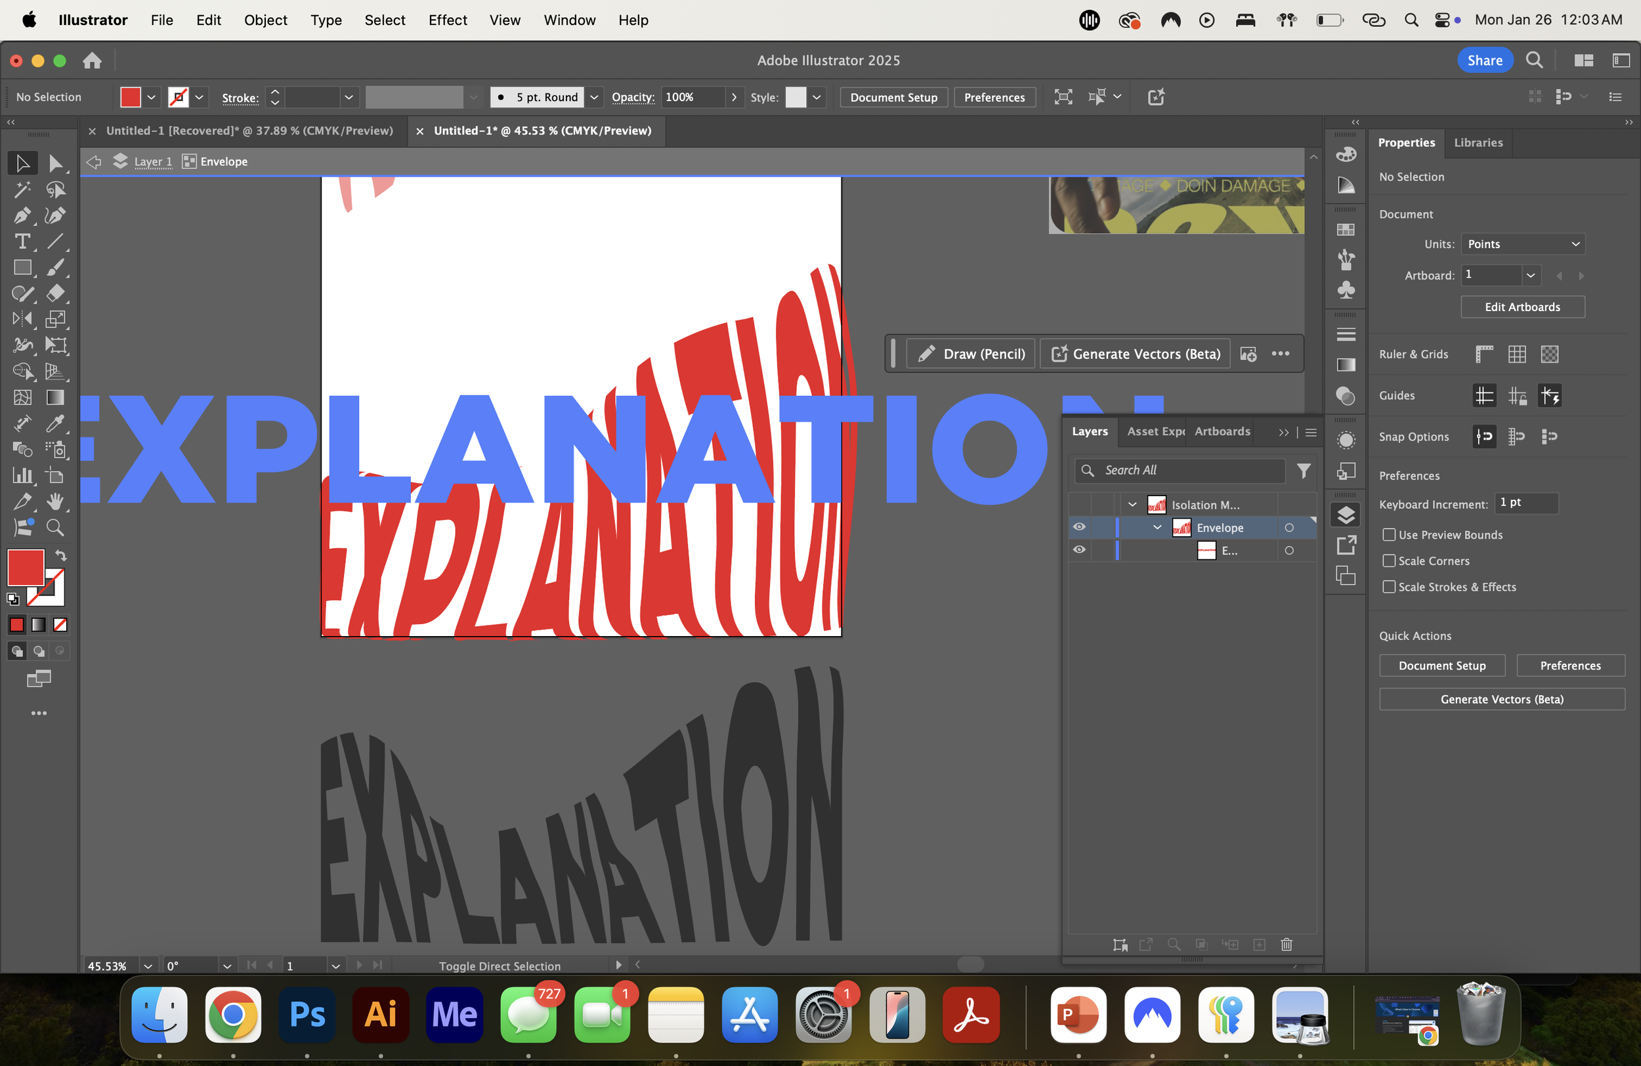
Task: Click Preferences in Quick Actions
Action: click(1570, 666)
